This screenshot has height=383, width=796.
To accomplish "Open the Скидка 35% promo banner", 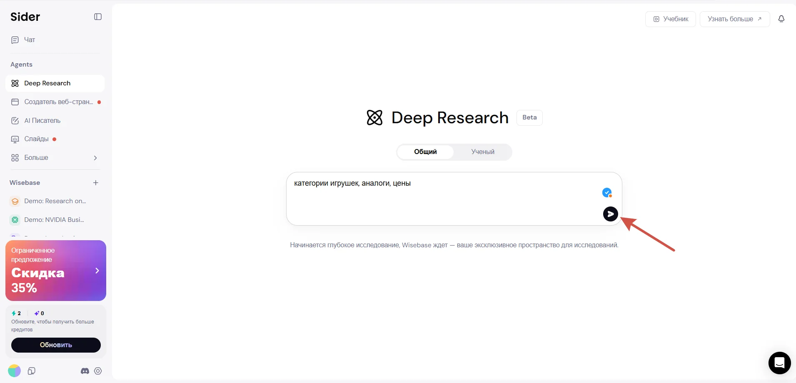I will pos(56,271).
